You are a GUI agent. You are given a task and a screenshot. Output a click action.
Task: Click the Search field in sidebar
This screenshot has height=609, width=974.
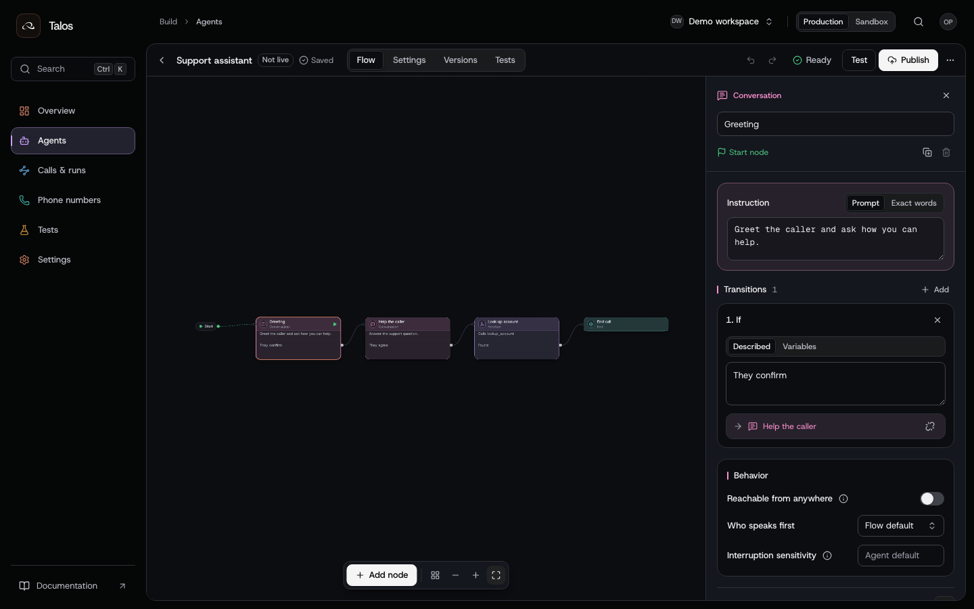click(73, 69)
